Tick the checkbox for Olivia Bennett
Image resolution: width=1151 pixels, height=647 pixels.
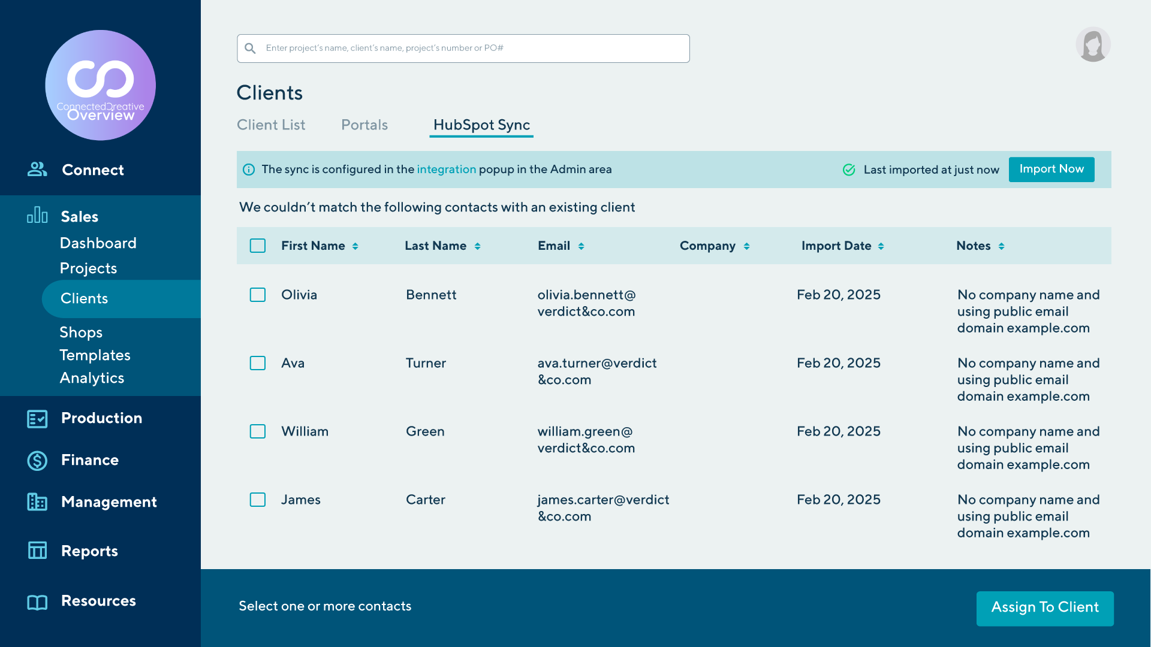[258, 295]
